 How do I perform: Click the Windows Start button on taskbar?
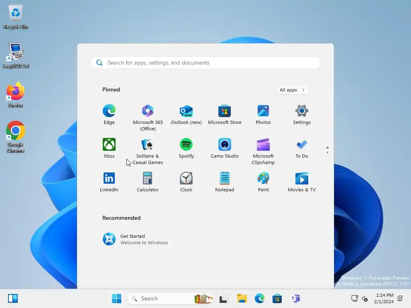(x=117, y=298)
